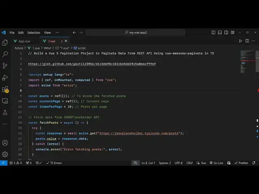259x194 pixels.
Task: Open the remote window indicator in status bar
Action: click(4, 163)
